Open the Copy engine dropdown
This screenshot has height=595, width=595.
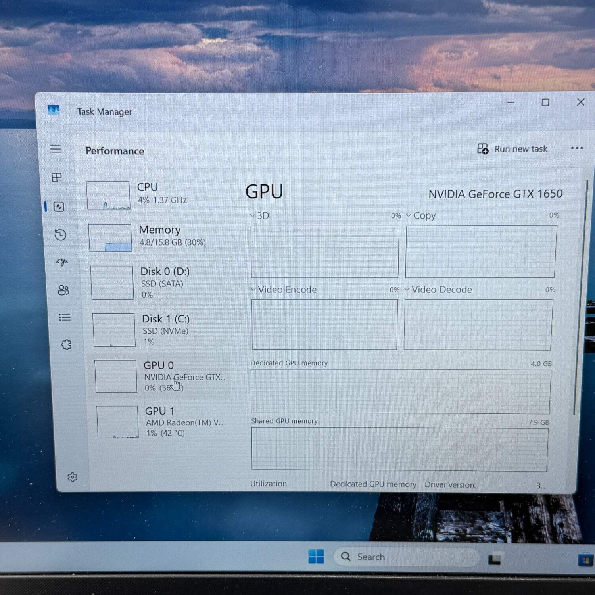pyautogui.click(x=421, y=215)
